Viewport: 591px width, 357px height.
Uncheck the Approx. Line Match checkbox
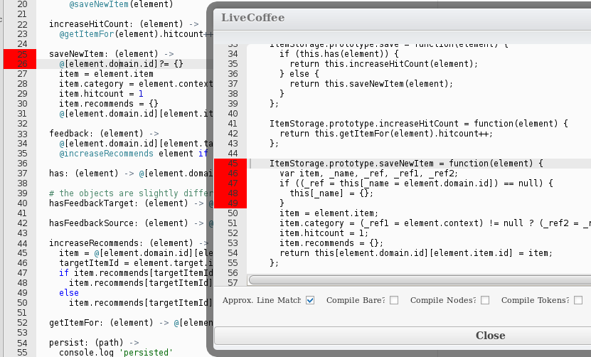[x=310, y=300]
